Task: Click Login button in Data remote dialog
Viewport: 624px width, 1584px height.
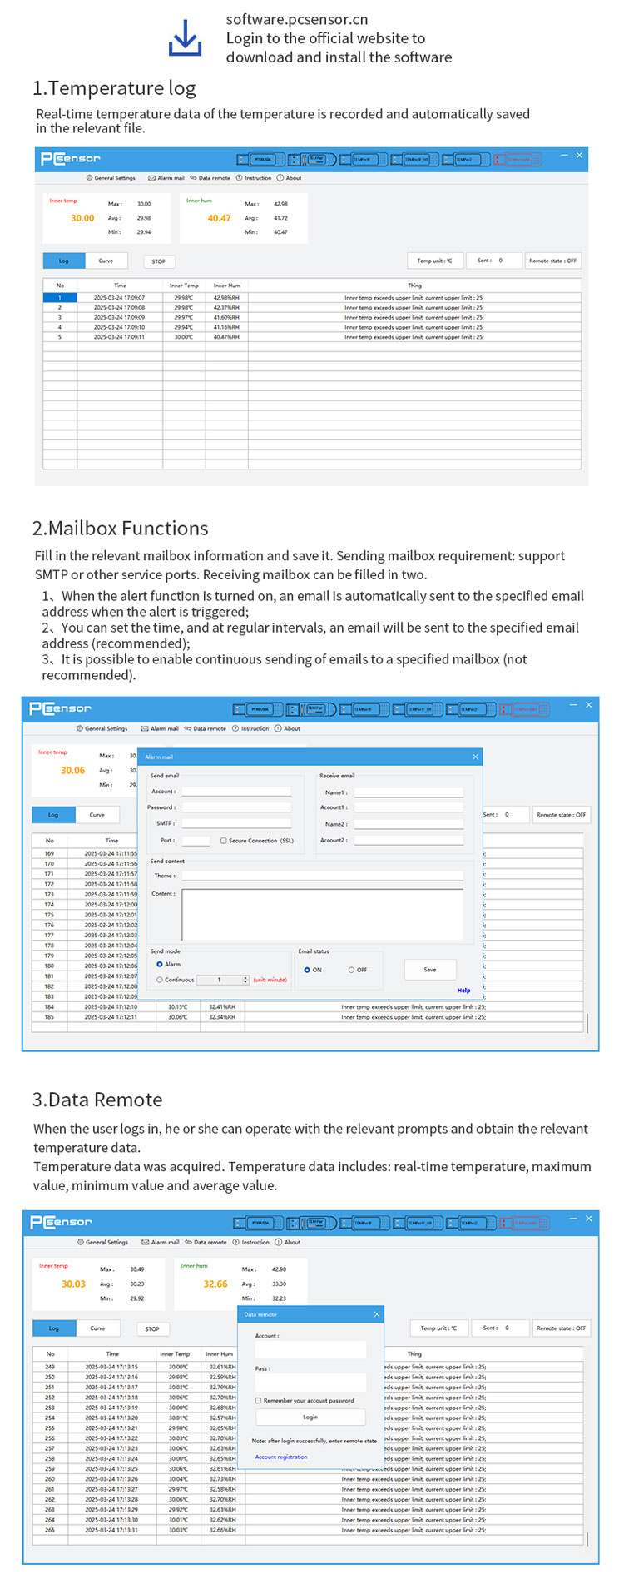Action: pyautogui.click(x=310, y=1417)
